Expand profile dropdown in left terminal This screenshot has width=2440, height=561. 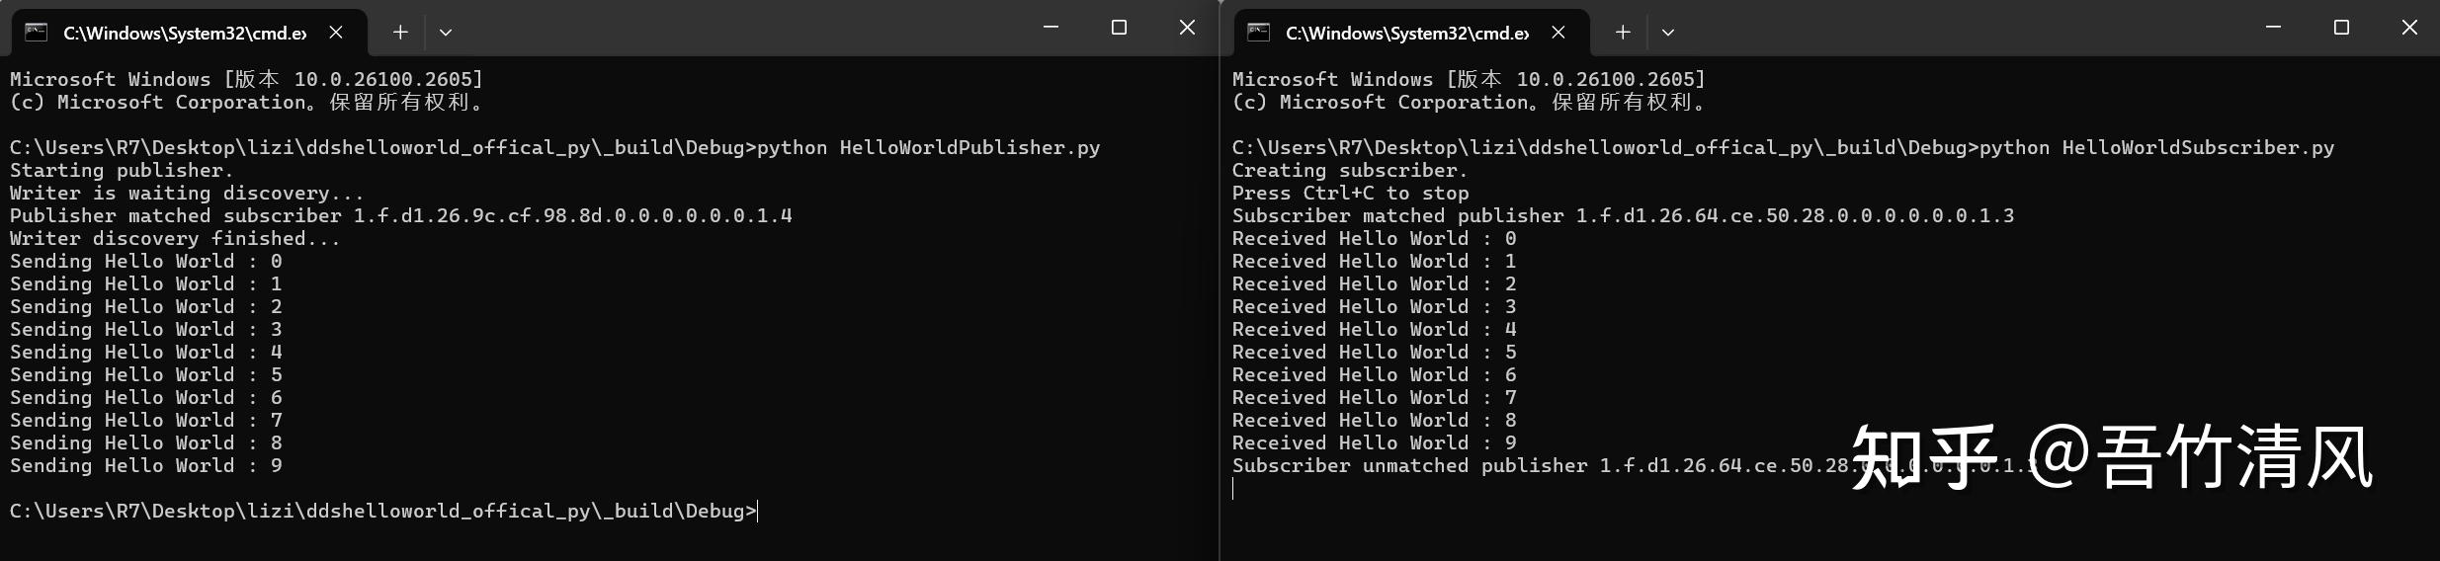coord(446,33)
